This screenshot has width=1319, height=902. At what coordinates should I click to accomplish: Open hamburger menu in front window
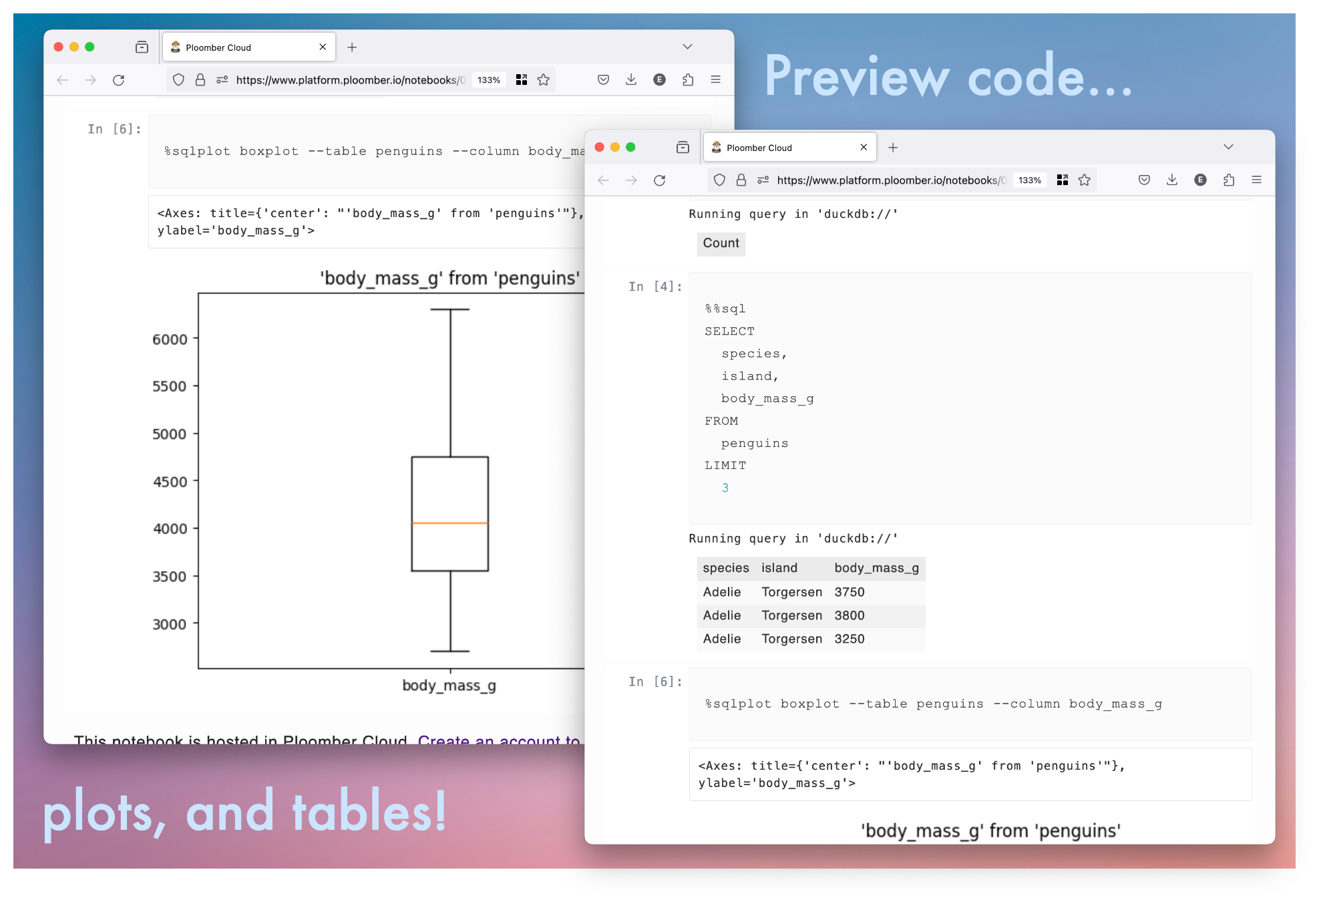1256,180
